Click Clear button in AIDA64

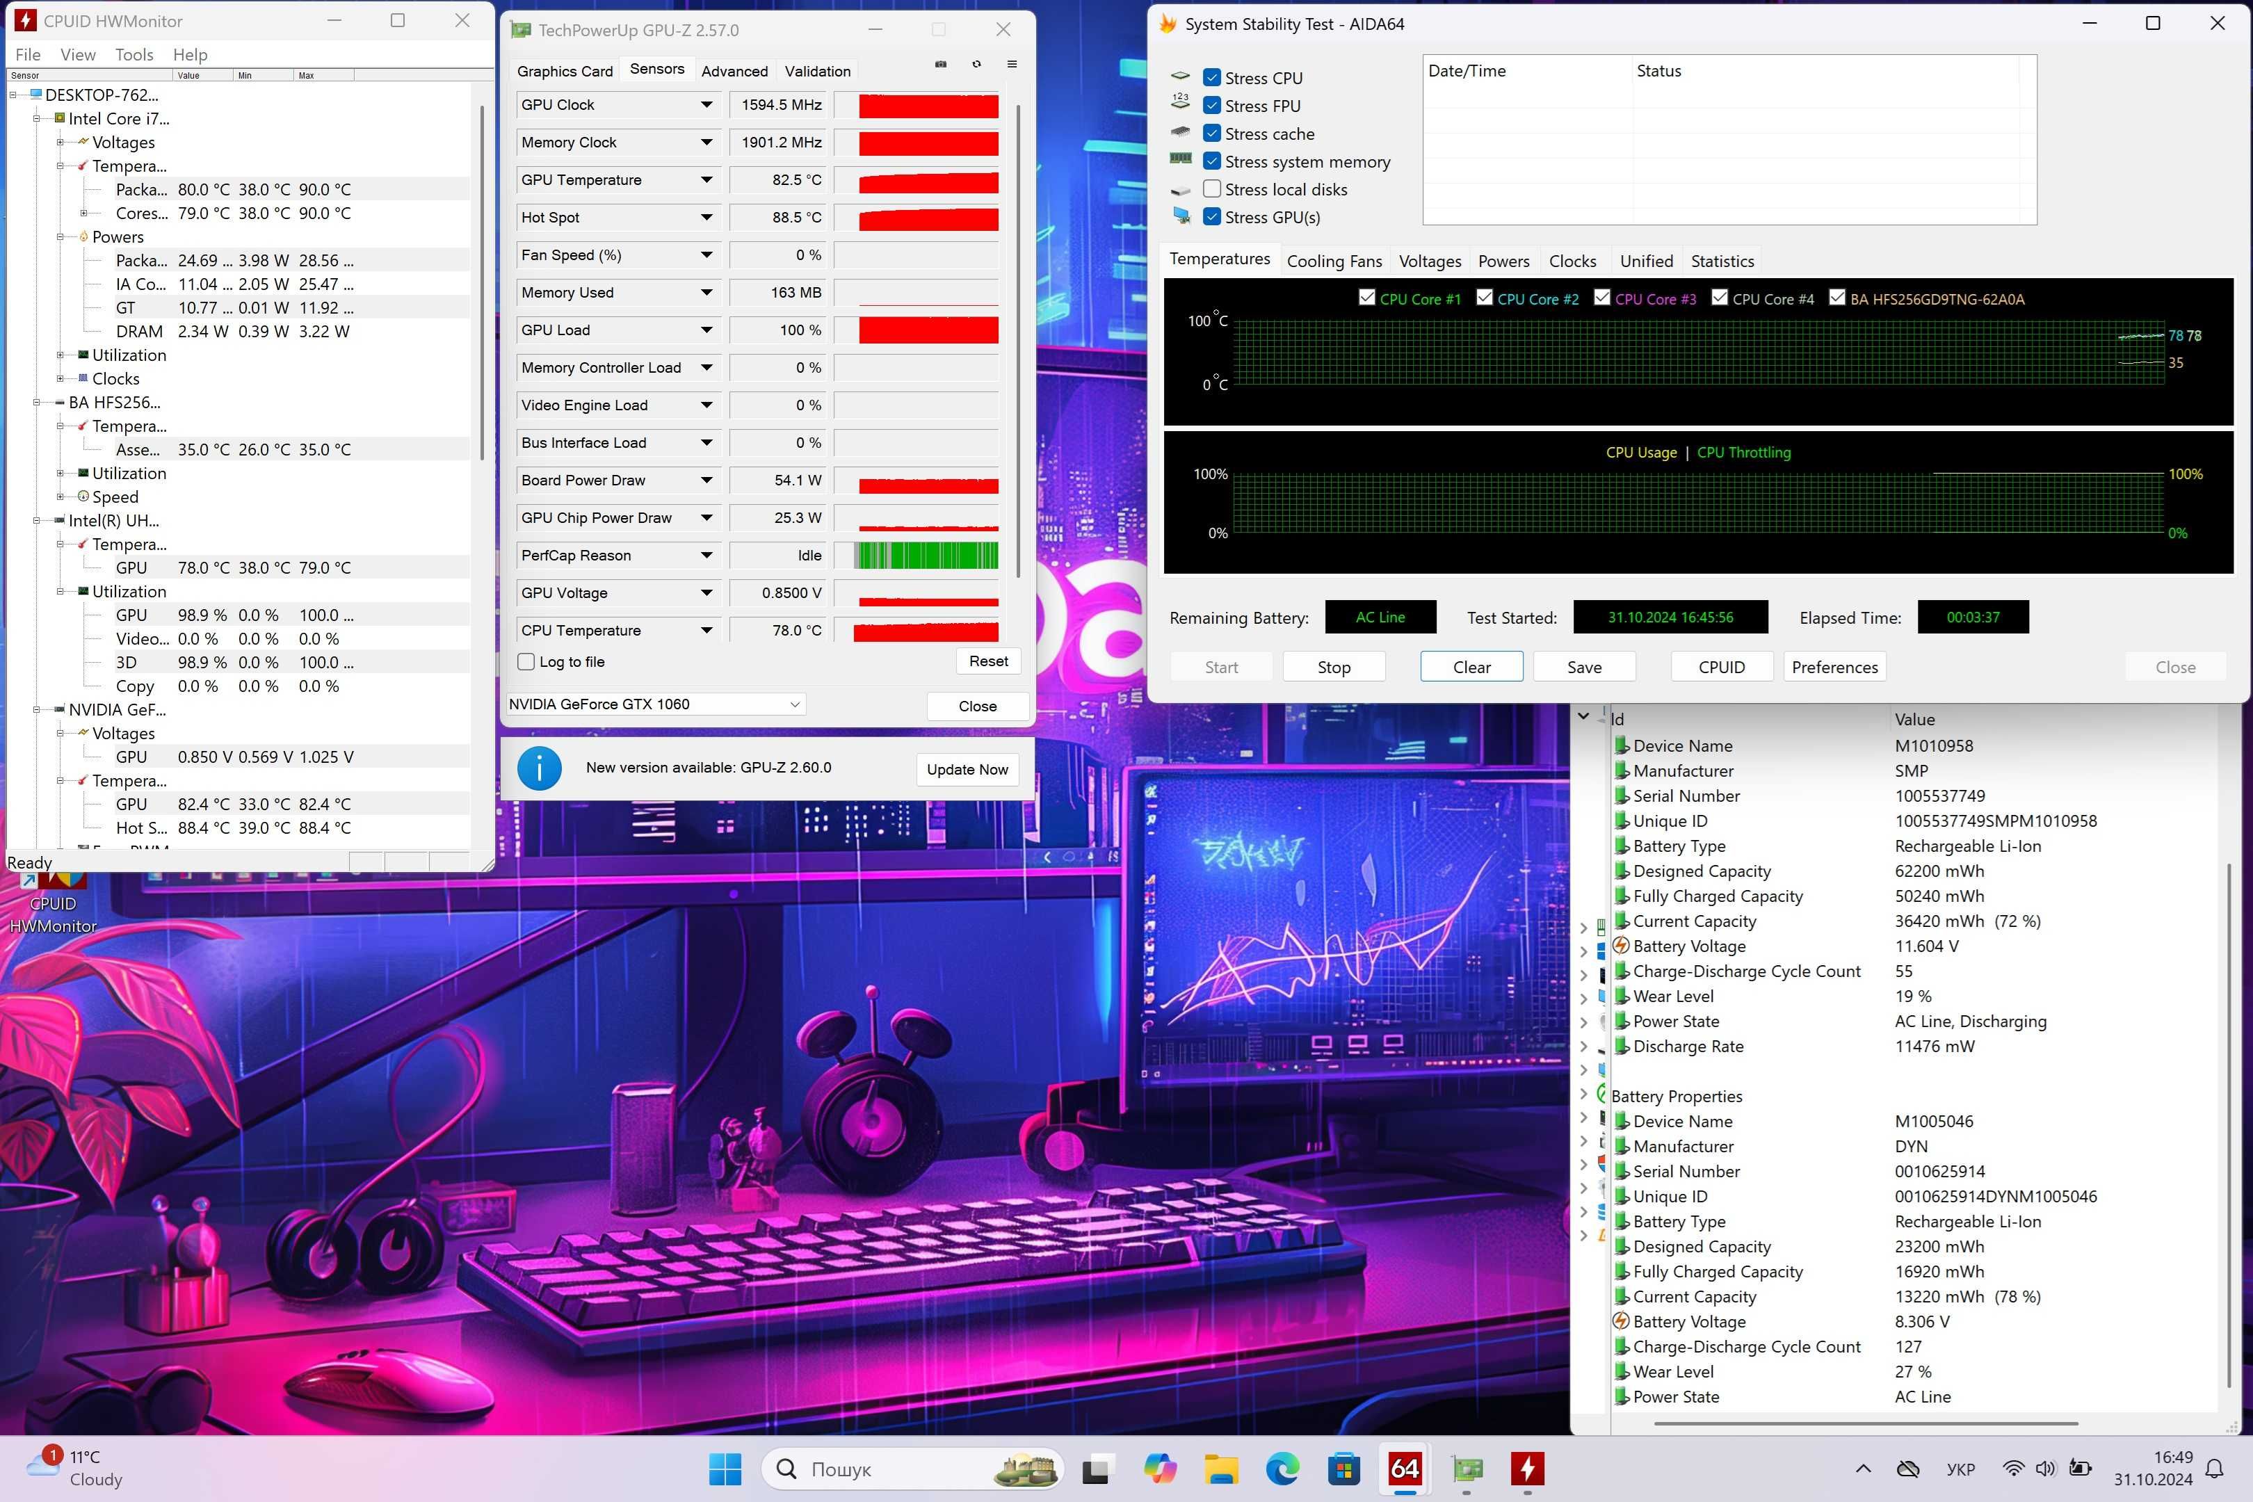[1471, 667]
